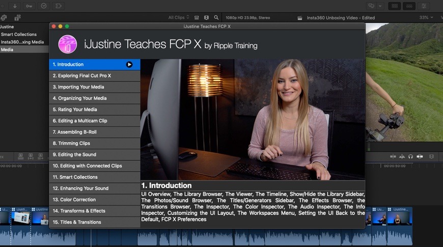This screenshot has width=443, height=247.
Task: Open lesson 11. Smart Collections
Action: coord(95,177)
